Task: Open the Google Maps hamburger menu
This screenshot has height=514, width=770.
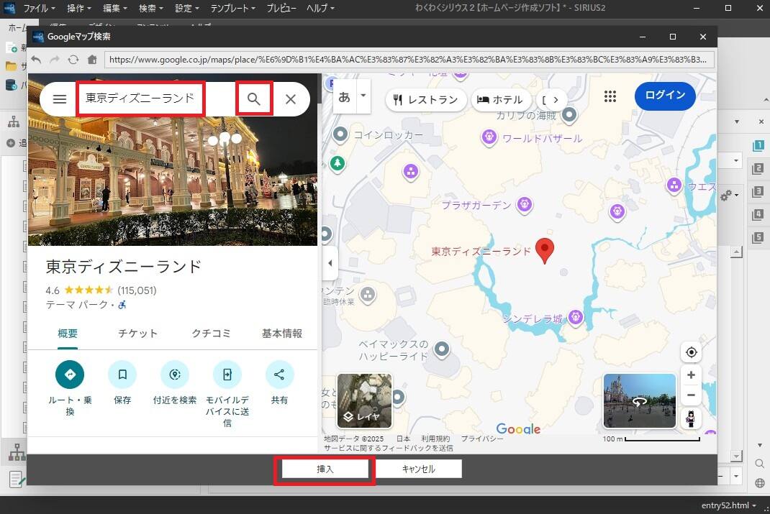Action: coord(60,99)
